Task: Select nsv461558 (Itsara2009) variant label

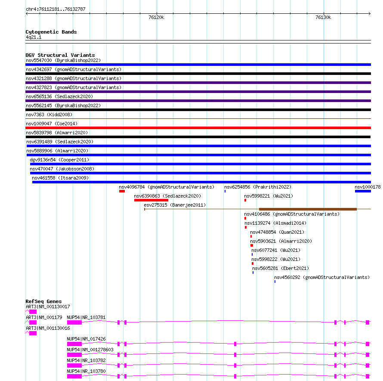Action: pos(60,178)
